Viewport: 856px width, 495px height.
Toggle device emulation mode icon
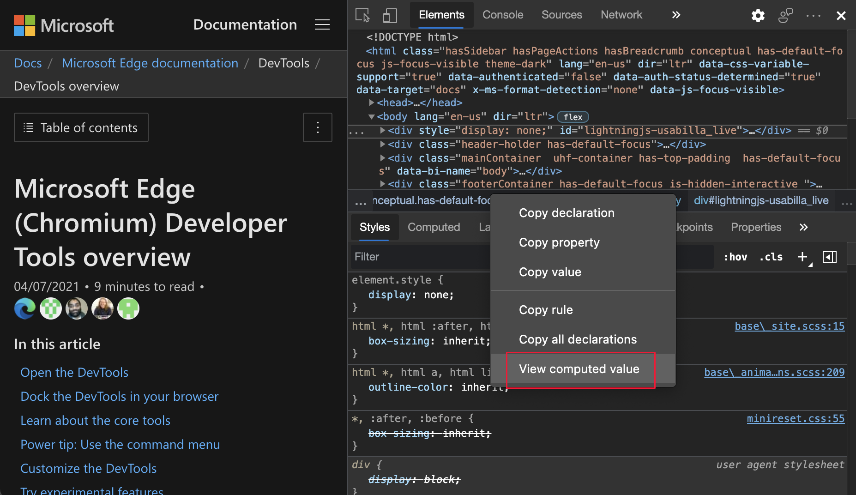pos(390,15)
